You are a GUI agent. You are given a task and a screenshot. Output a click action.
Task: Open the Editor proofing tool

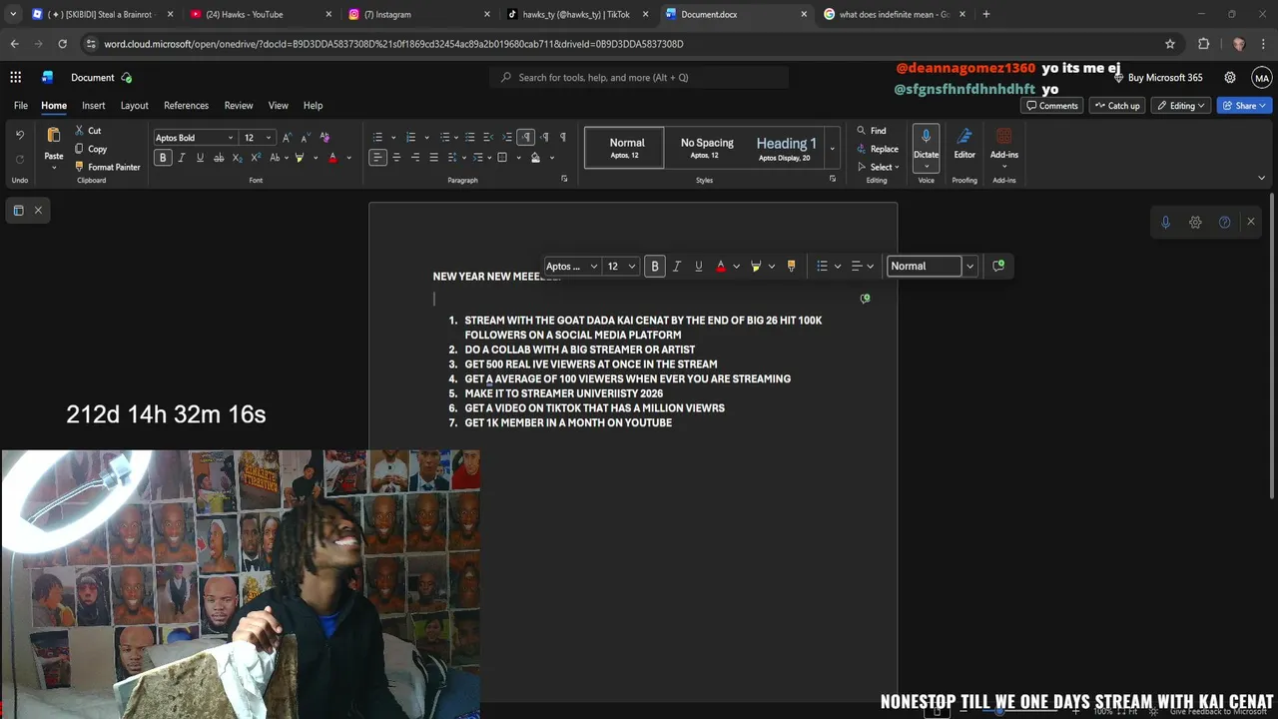[964, 143]
